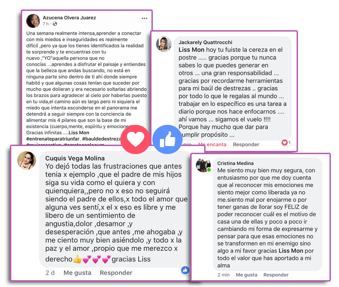
Task: Click 'Me gusta' under Cuquis Vega's comment
Action: tap(78, 273)
